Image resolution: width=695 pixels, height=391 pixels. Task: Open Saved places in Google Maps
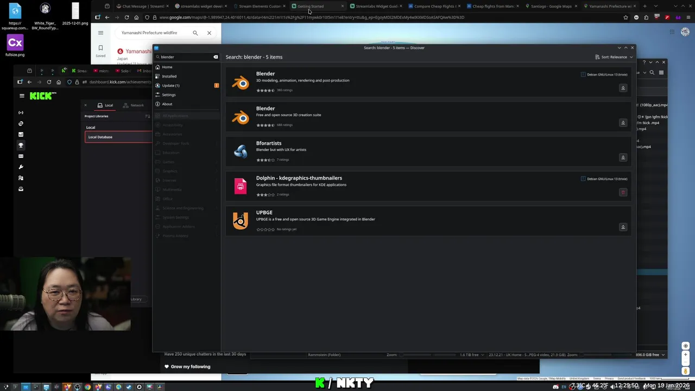tap(100, 51)
